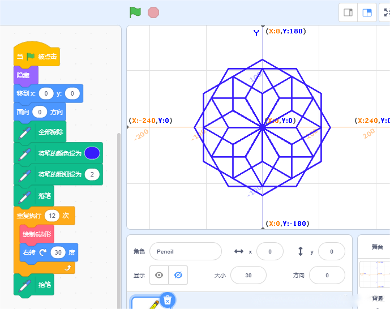Click the when flag clicked hat block
The image size is (390, 309).
coord(37,55)
